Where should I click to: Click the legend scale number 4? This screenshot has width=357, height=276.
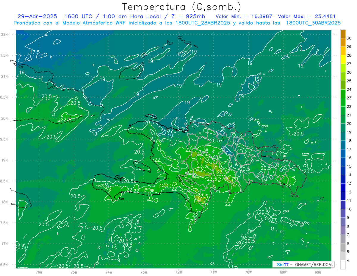[x=348, y=261]
